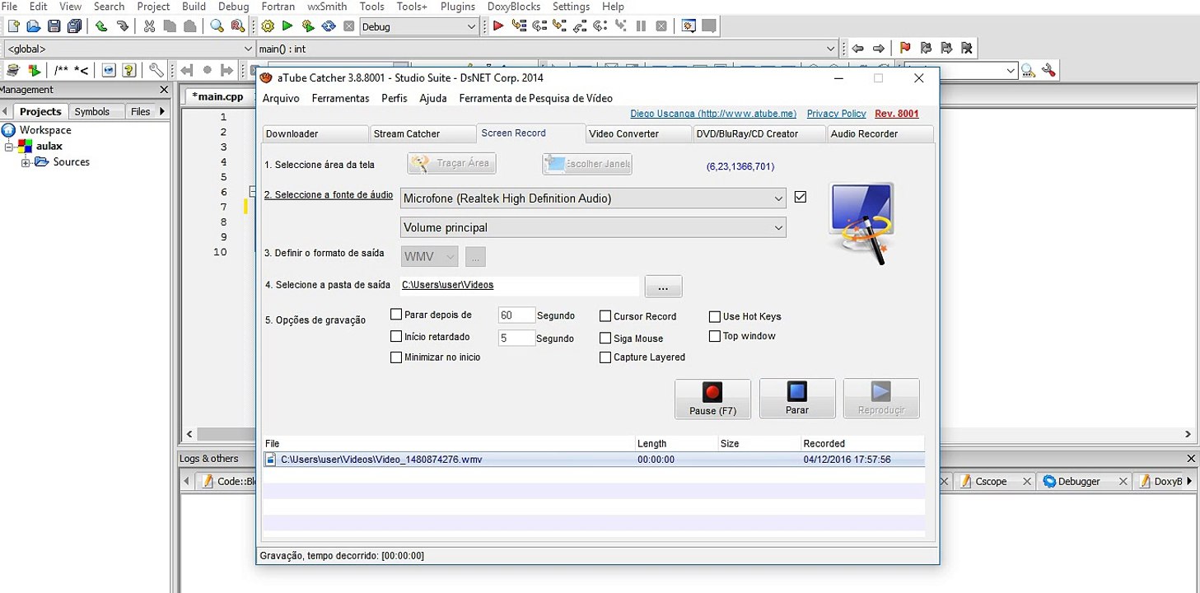Click the New file icon in Code::Blocks toolbar
The image size is (1200, 593).
click(x=13, y=26)
